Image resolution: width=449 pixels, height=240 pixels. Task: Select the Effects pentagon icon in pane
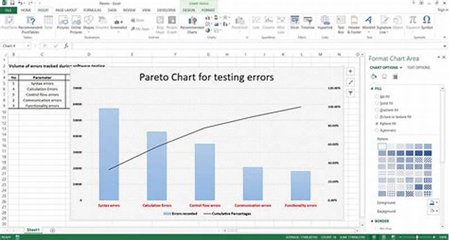(384, 77)
